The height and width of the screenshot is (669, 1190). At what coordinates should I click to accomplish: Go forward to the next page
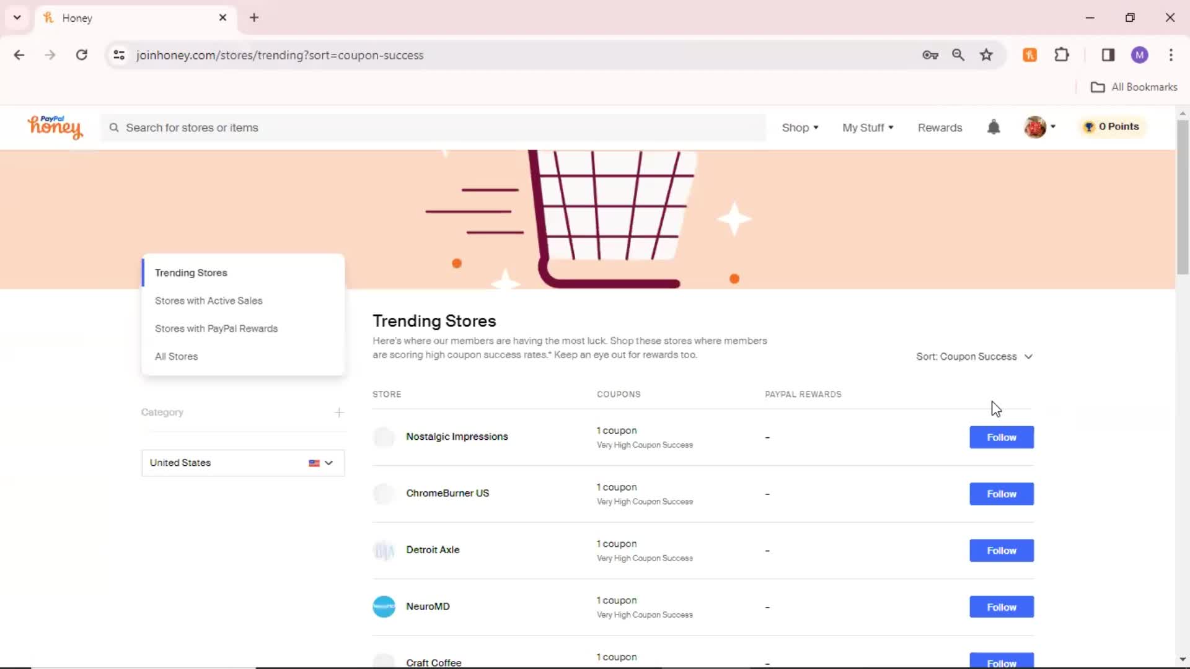tap(50, 55)
